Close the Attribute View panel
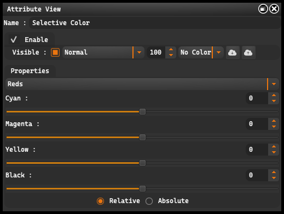The image size is (284, 214). pyautogui.click(x=274, y=9)
